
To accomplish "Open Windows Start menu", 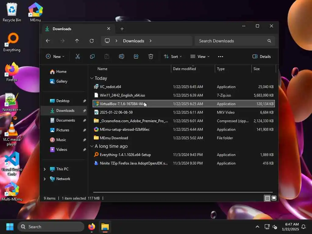I will (x=10, y=227).
